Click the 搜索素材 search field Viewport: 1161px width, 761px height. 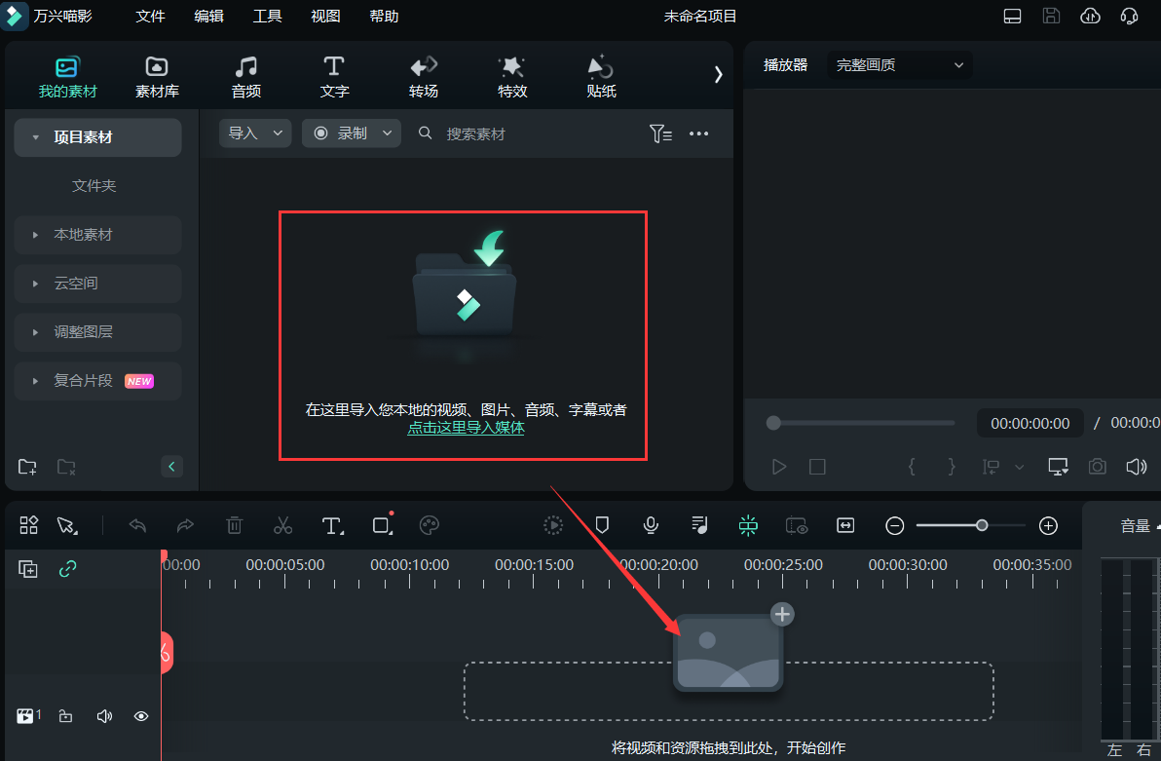tap(476, 133)
